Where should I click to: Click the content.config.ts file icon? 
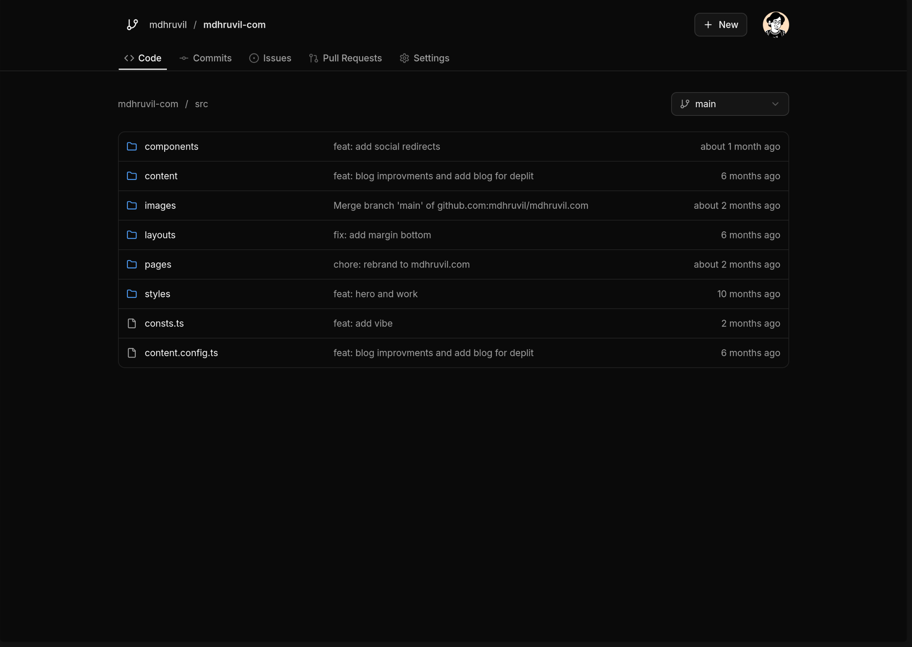132,353
